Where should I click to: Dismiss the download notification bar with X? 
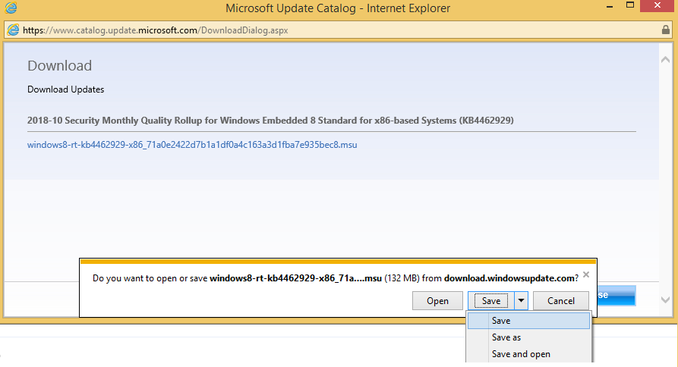586,274
